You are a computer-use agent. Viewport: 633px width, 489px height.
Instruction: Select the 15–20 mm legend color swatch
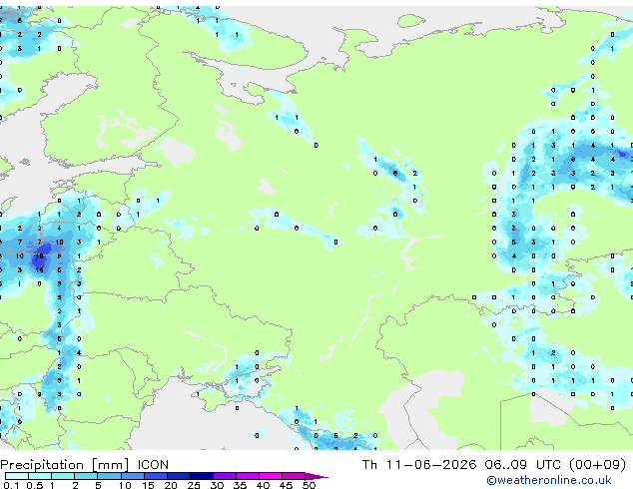click(x=155, y=476)
